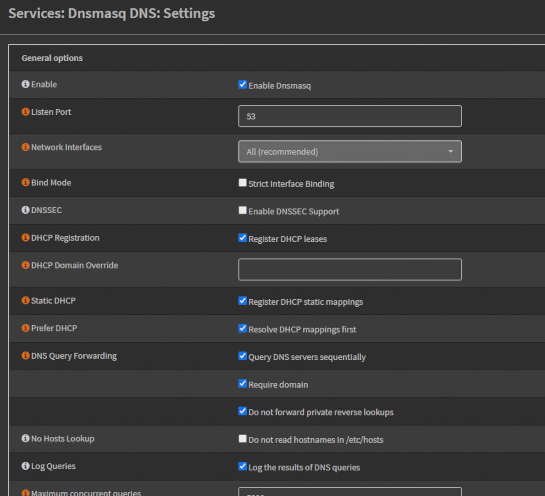Click the Maximum concurrent queries input field
Screen dimensions: 545x496
pyautogui.click(x=350, y=492)
